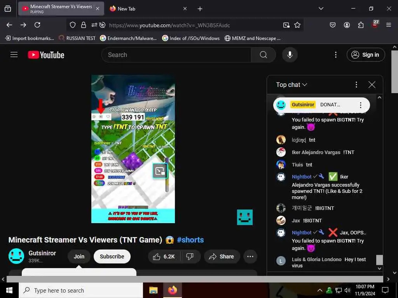Like the video with 6.2K likes

coord(164,256)
